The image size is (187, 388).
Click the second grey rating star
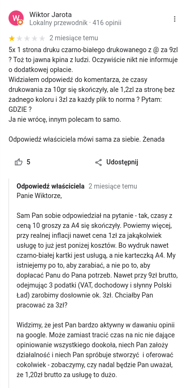[19, 38]
